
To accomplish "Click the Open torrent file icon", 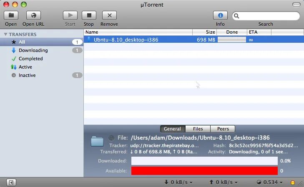I will (11, 15).
